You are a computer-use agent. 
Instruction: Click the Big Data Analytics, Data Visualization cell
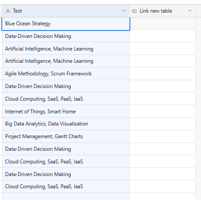[66, 124]
